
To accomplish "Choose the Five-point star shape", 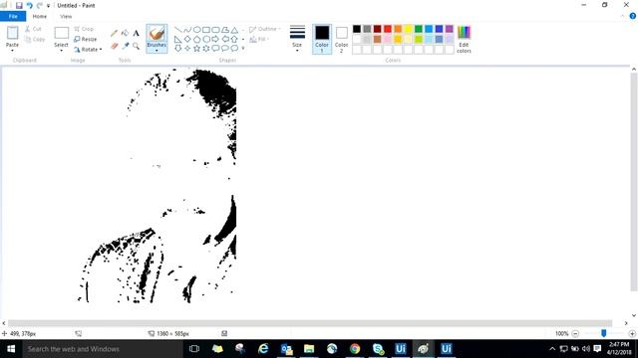I will click(x=197, y=49).
